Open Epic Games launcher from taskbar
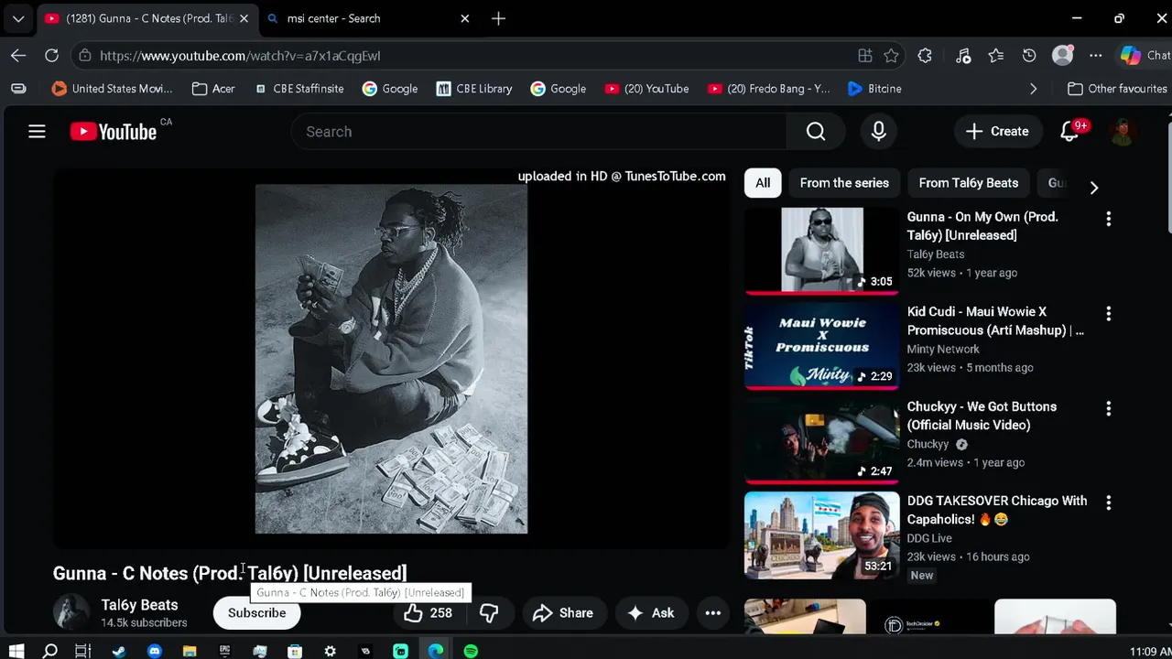Viewport: 1172px width, 659px height. pyautogui.click(x=224, y=651)
